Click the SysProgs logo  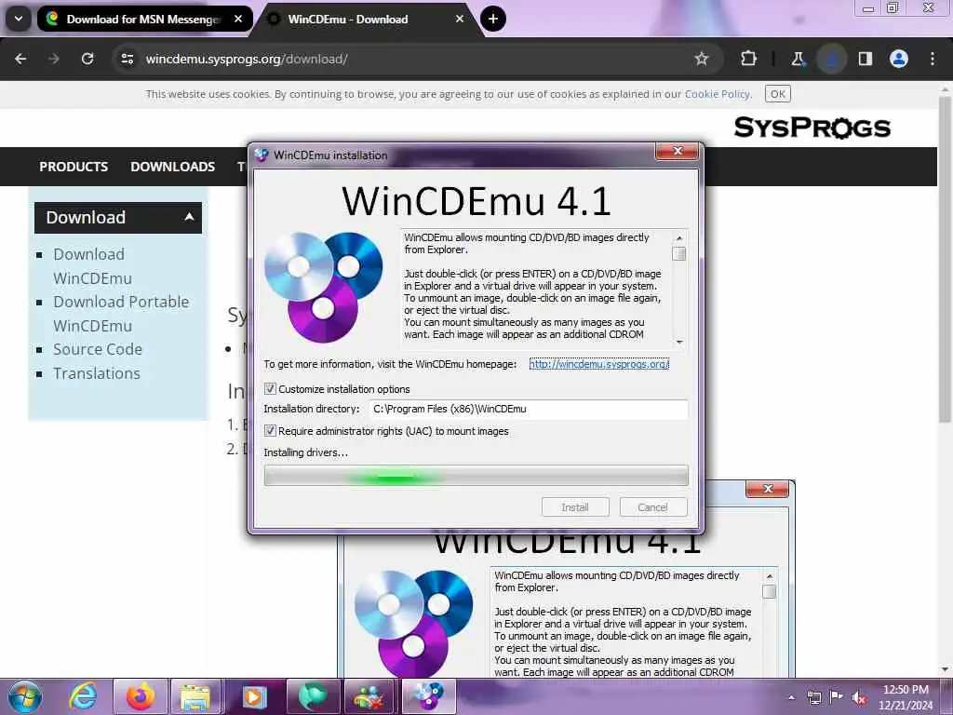pos(812,128)
